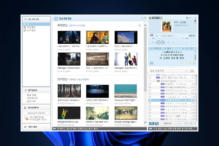The image size is (219, 146).
Task: Stop playback with the stop button
Action: coord(163,42)
